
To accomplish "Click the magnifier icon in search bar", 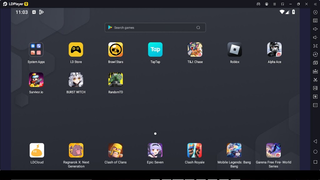I will click(x=198, y=27).
